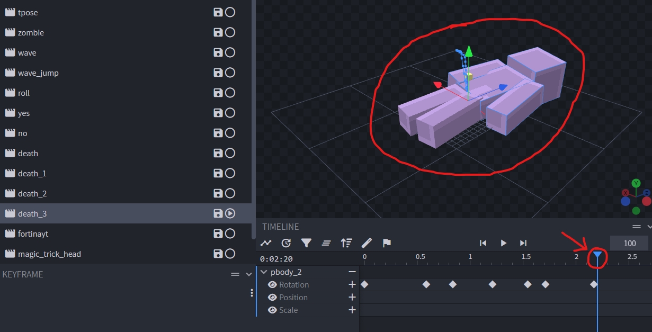Click the pencil icon in timeline toolbar
This screenshot has width=652, height=332.
click(x=367, y=243)
